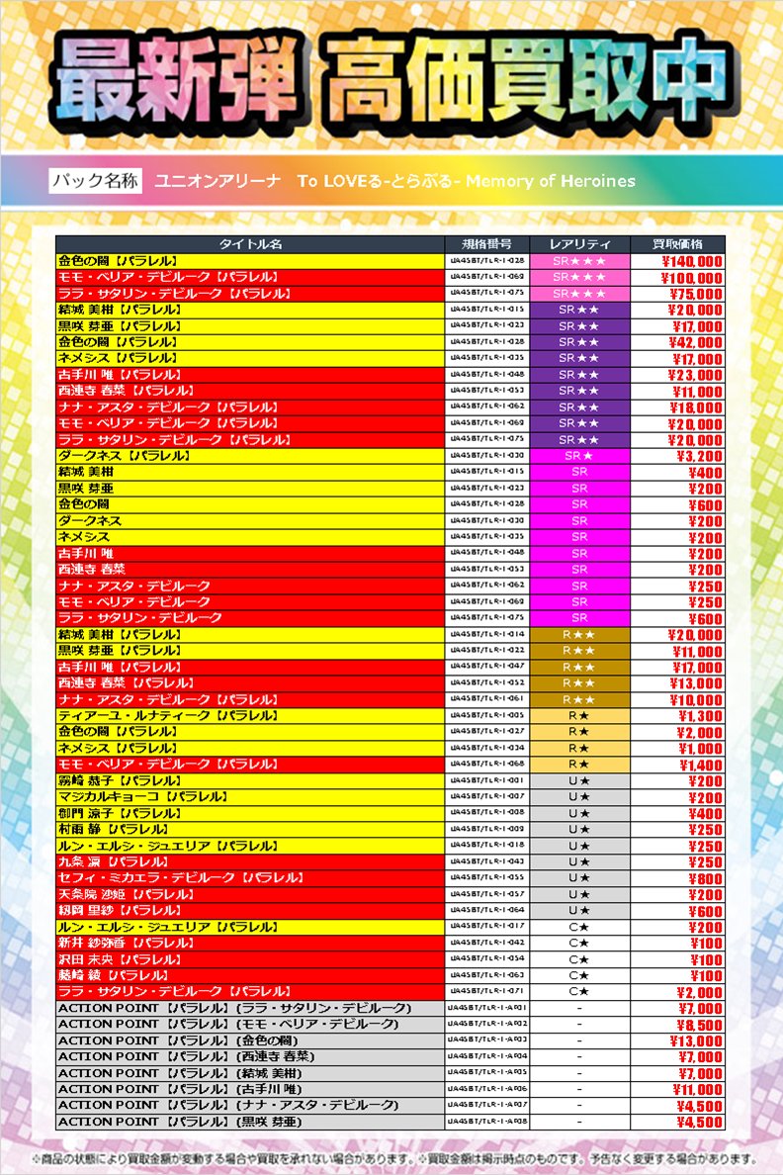Click 古手川 唯 title in the ¥23,000 row
Screen dimensions: 783x1175
click(x=250, y=375)
